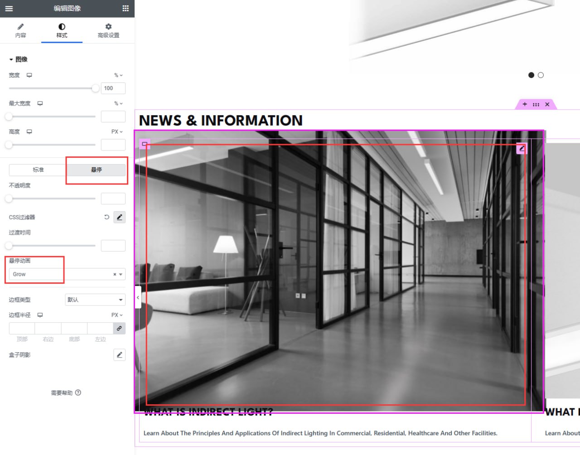Viewport: 580px width, 455px height.
Task: Click the CSS filter edit pencil icon
Action: coord(119,217)
